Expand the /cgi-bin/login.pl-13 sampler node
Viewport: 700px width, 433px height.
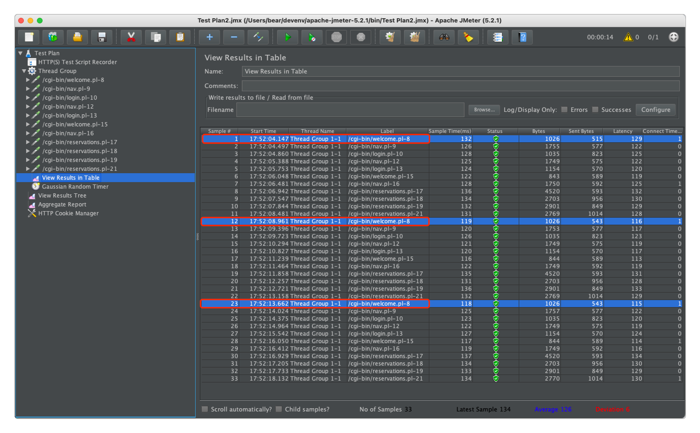(28, 116)
